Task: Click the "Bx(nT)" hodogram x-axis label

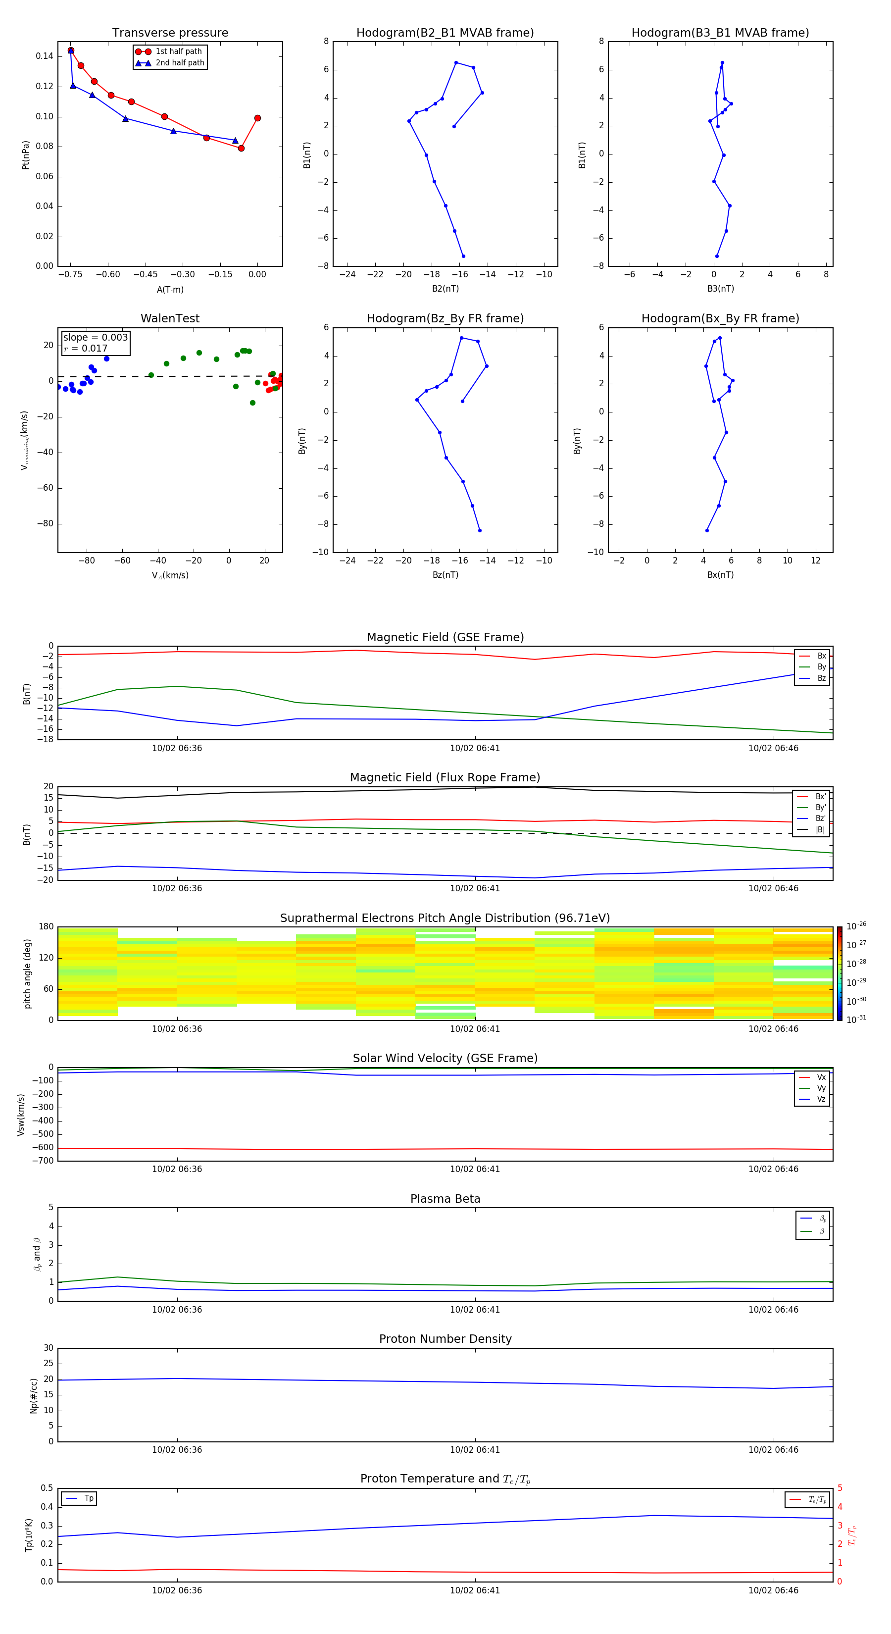Action: coord(720,575)
